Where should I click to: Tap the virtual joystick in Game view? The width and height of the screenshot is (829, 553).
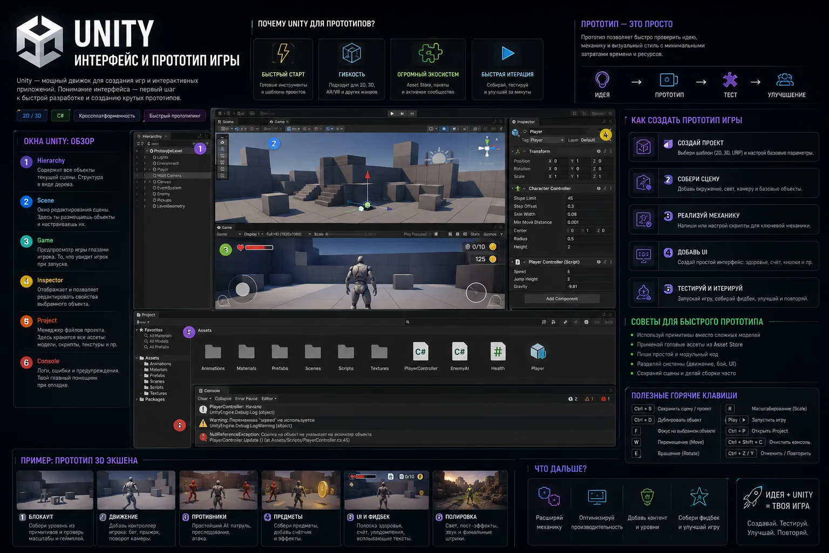[x=242, y=289]
